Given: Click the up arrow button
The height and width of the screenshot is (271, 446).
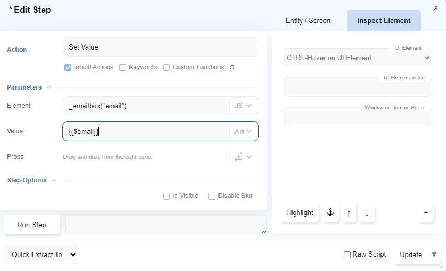Looking at the screenshot, I should pyautogui.click(x=349, y=213).
